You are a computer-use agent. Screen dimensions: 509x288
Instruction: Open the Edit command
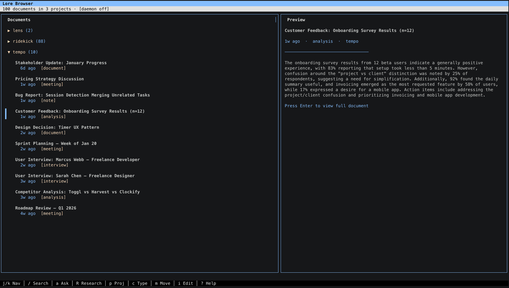click(x=185, y=283)
